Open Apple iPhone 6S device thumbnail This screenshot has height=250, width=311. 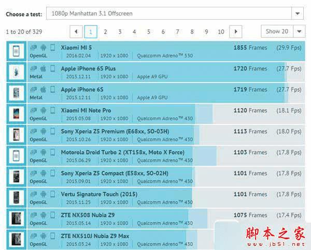tap(17, 93)
